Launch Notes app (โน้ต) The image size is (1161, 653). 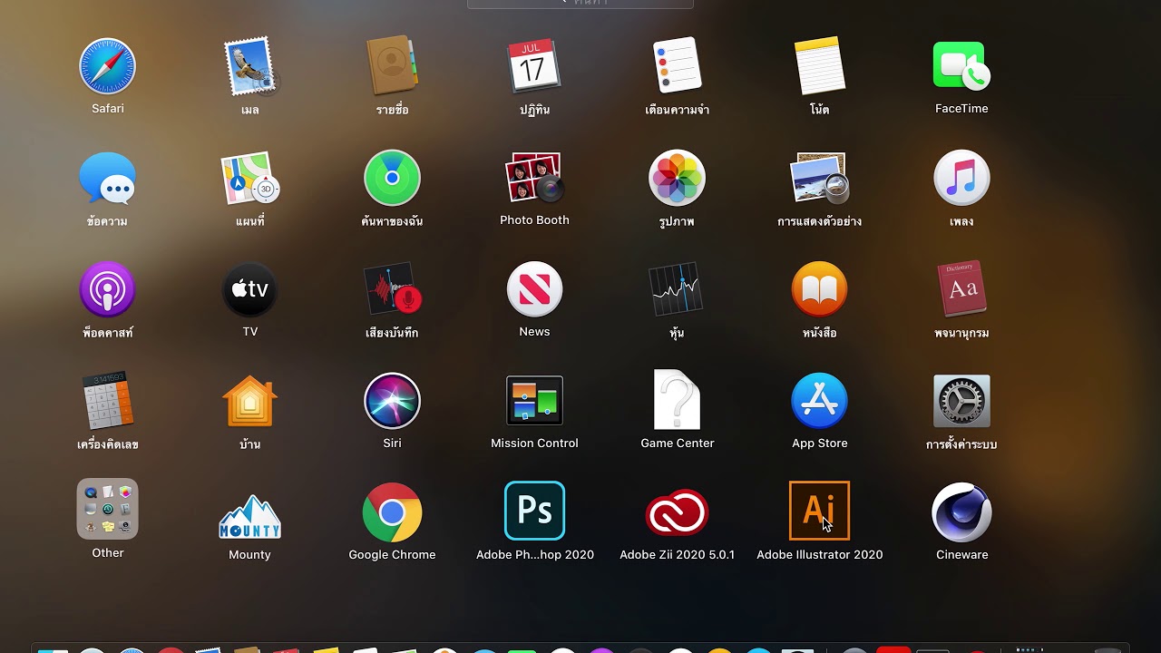pos(819,67)
